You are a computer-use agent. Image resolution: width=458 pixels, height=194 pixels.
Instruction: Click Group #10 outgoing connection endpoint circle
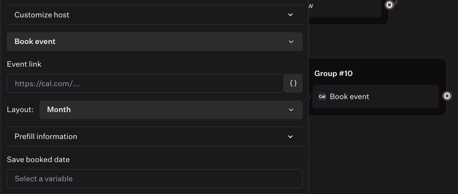pos(447,96)
